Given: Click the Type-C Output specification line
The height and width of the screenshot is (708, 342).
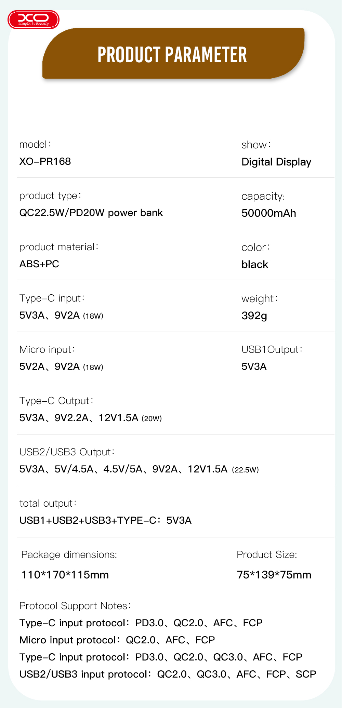Looking at the screenshot, I should click(x=91, y=418).
